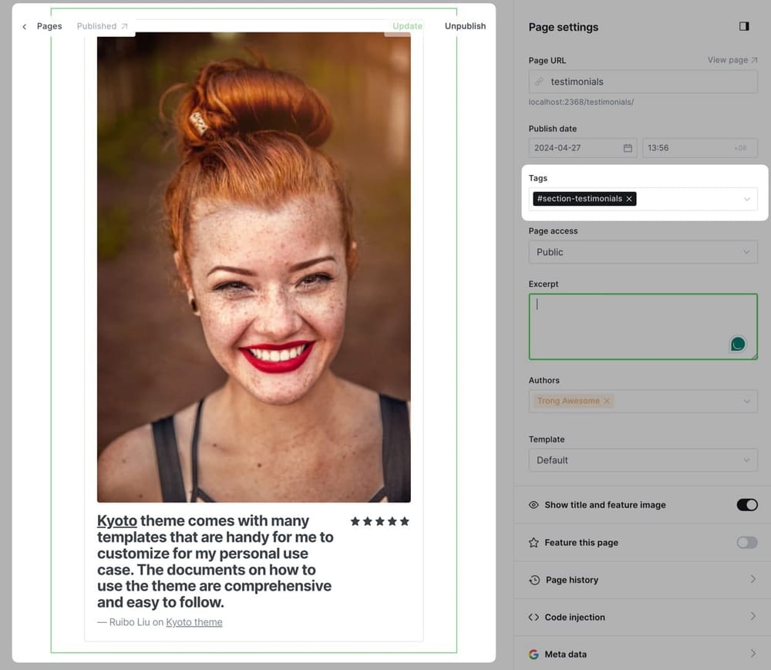This screenshot has height=670, width=771.
Task: Remove author Trong Awesome
Action: [607, 401]
